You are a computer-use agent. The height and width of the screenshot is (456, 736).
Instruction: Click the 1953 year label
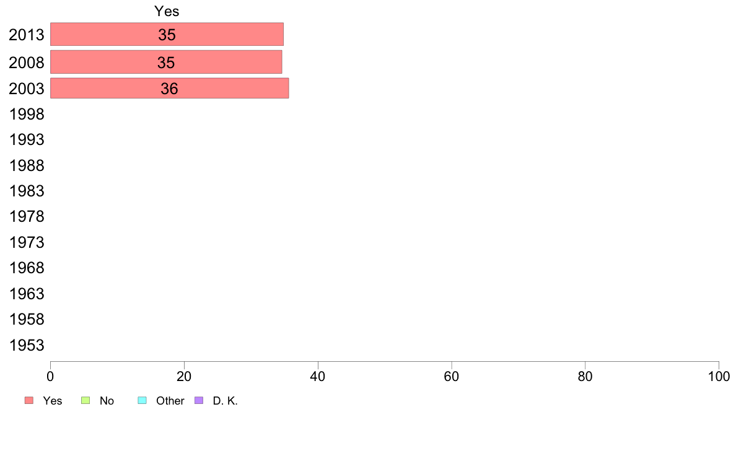point(27,345)
